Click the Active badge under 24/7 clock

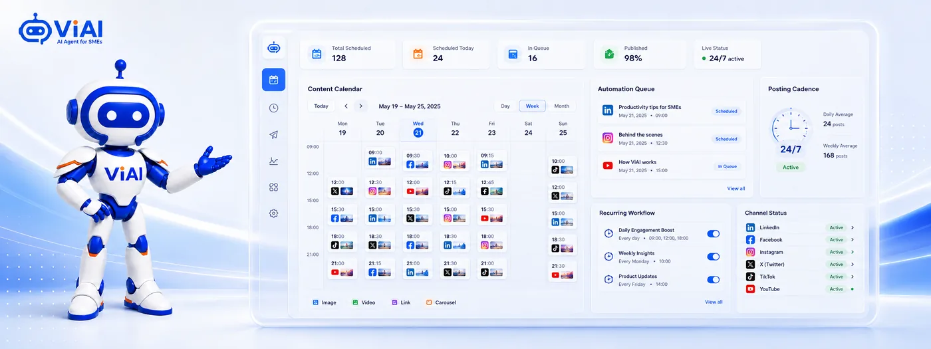(x=791, y=167)
